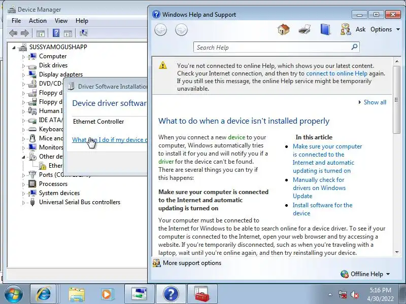Click the Start orb button

pyautogui.click(x=14, y=294)
